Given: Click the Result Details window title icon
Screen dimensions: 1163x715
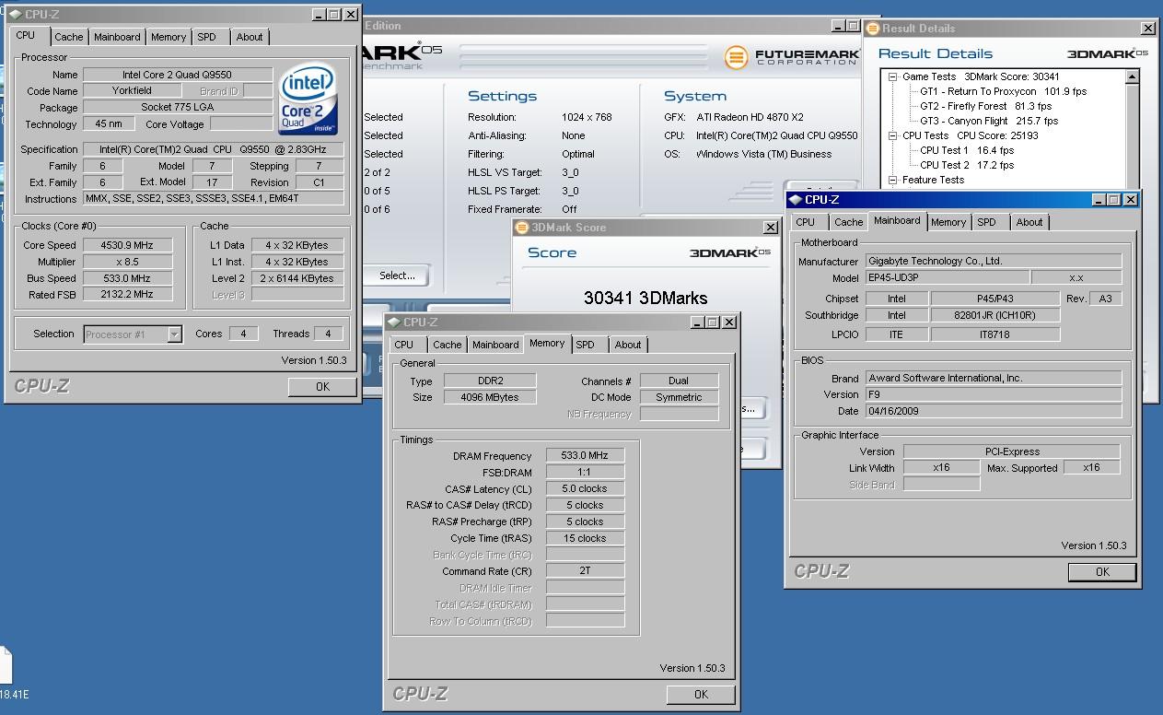Looking at the screenshot, I should tap(873, 29).
